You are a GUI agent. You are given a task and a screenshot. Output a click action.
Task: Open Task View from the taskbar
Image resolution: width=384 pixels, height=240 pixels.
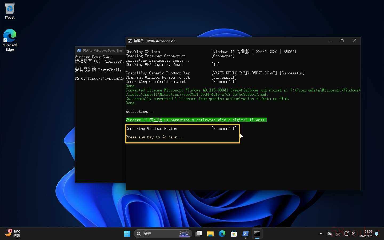point(199,234)
